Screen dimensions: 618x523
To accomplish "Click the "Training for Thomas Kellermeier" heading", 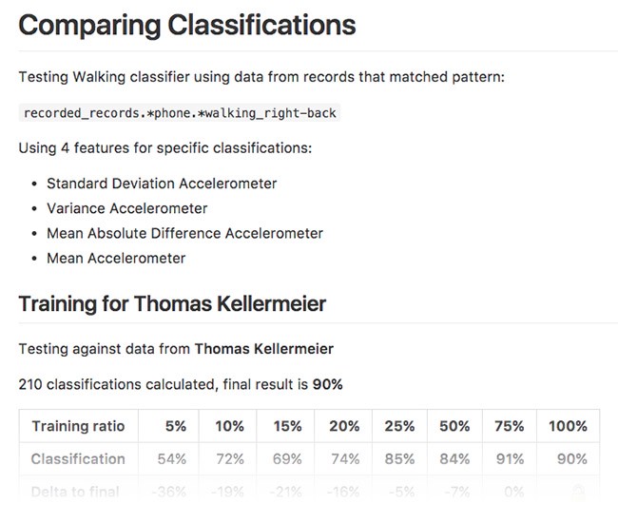I will coord(172,304).
